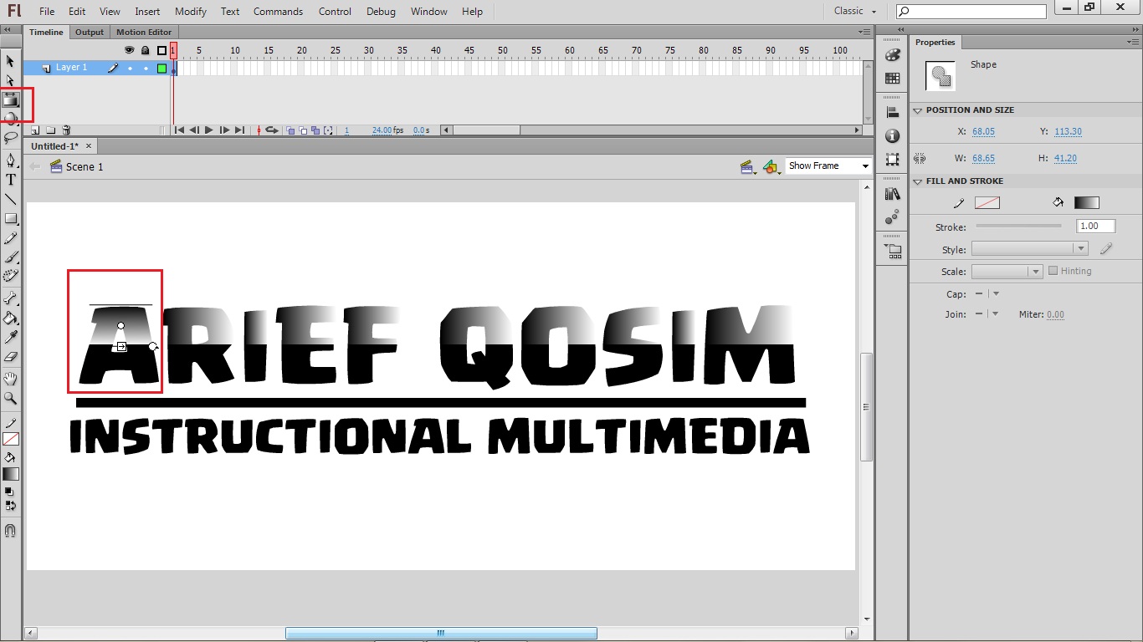Toggle the lock dot for Layer 1
This screenshot has height=642, width=1143.
pyautogui.click(x=146, y=68)
